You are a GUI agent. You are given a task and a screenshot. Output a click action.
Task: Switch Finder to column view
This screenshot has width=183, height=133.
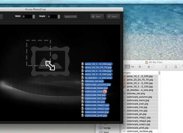click(x=127, y=67)
